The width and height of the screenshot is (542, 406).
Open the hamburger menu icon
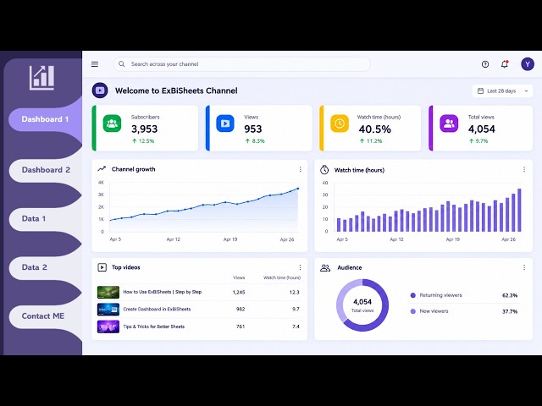(95, 64)
